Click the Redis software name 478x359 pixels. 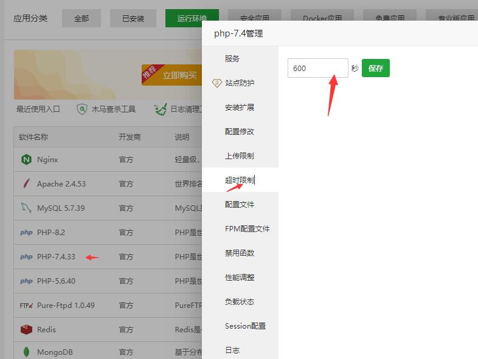pyautogui.click(x=46, y=330)
